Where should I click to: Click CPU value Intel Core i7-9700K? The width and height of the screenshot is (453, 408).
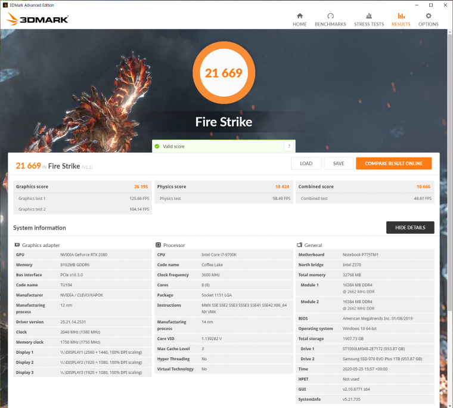pos(219,255)
